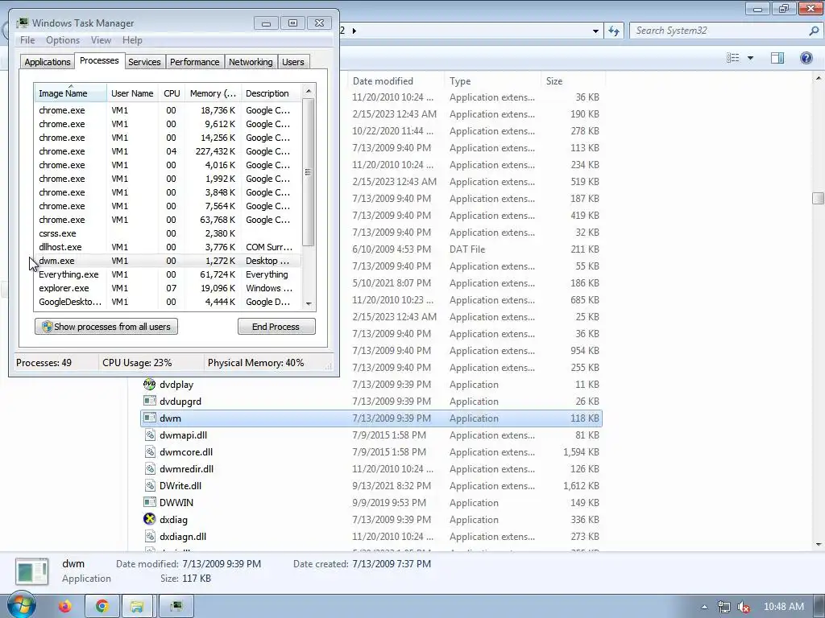Sort processes by Description column
The image size is (825, 618).
[x=271, y=93]
